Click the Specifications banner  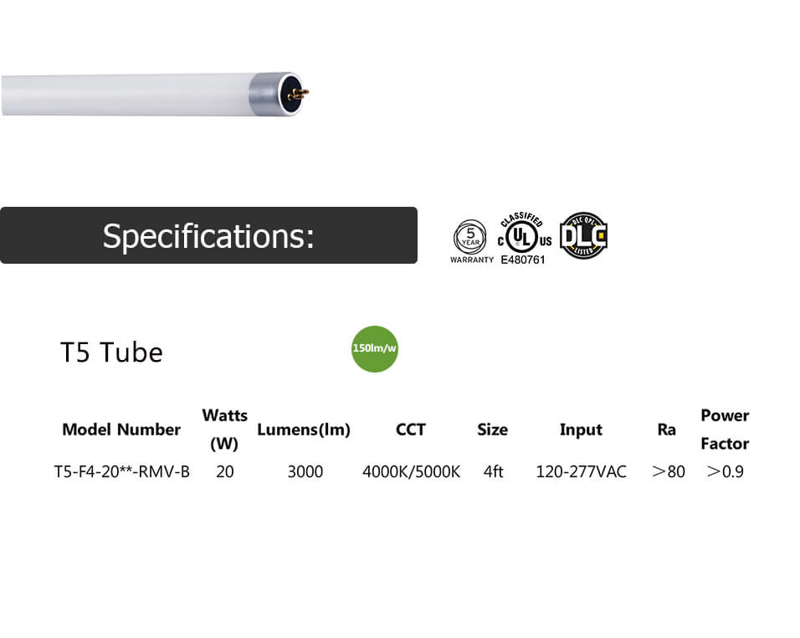208,235
